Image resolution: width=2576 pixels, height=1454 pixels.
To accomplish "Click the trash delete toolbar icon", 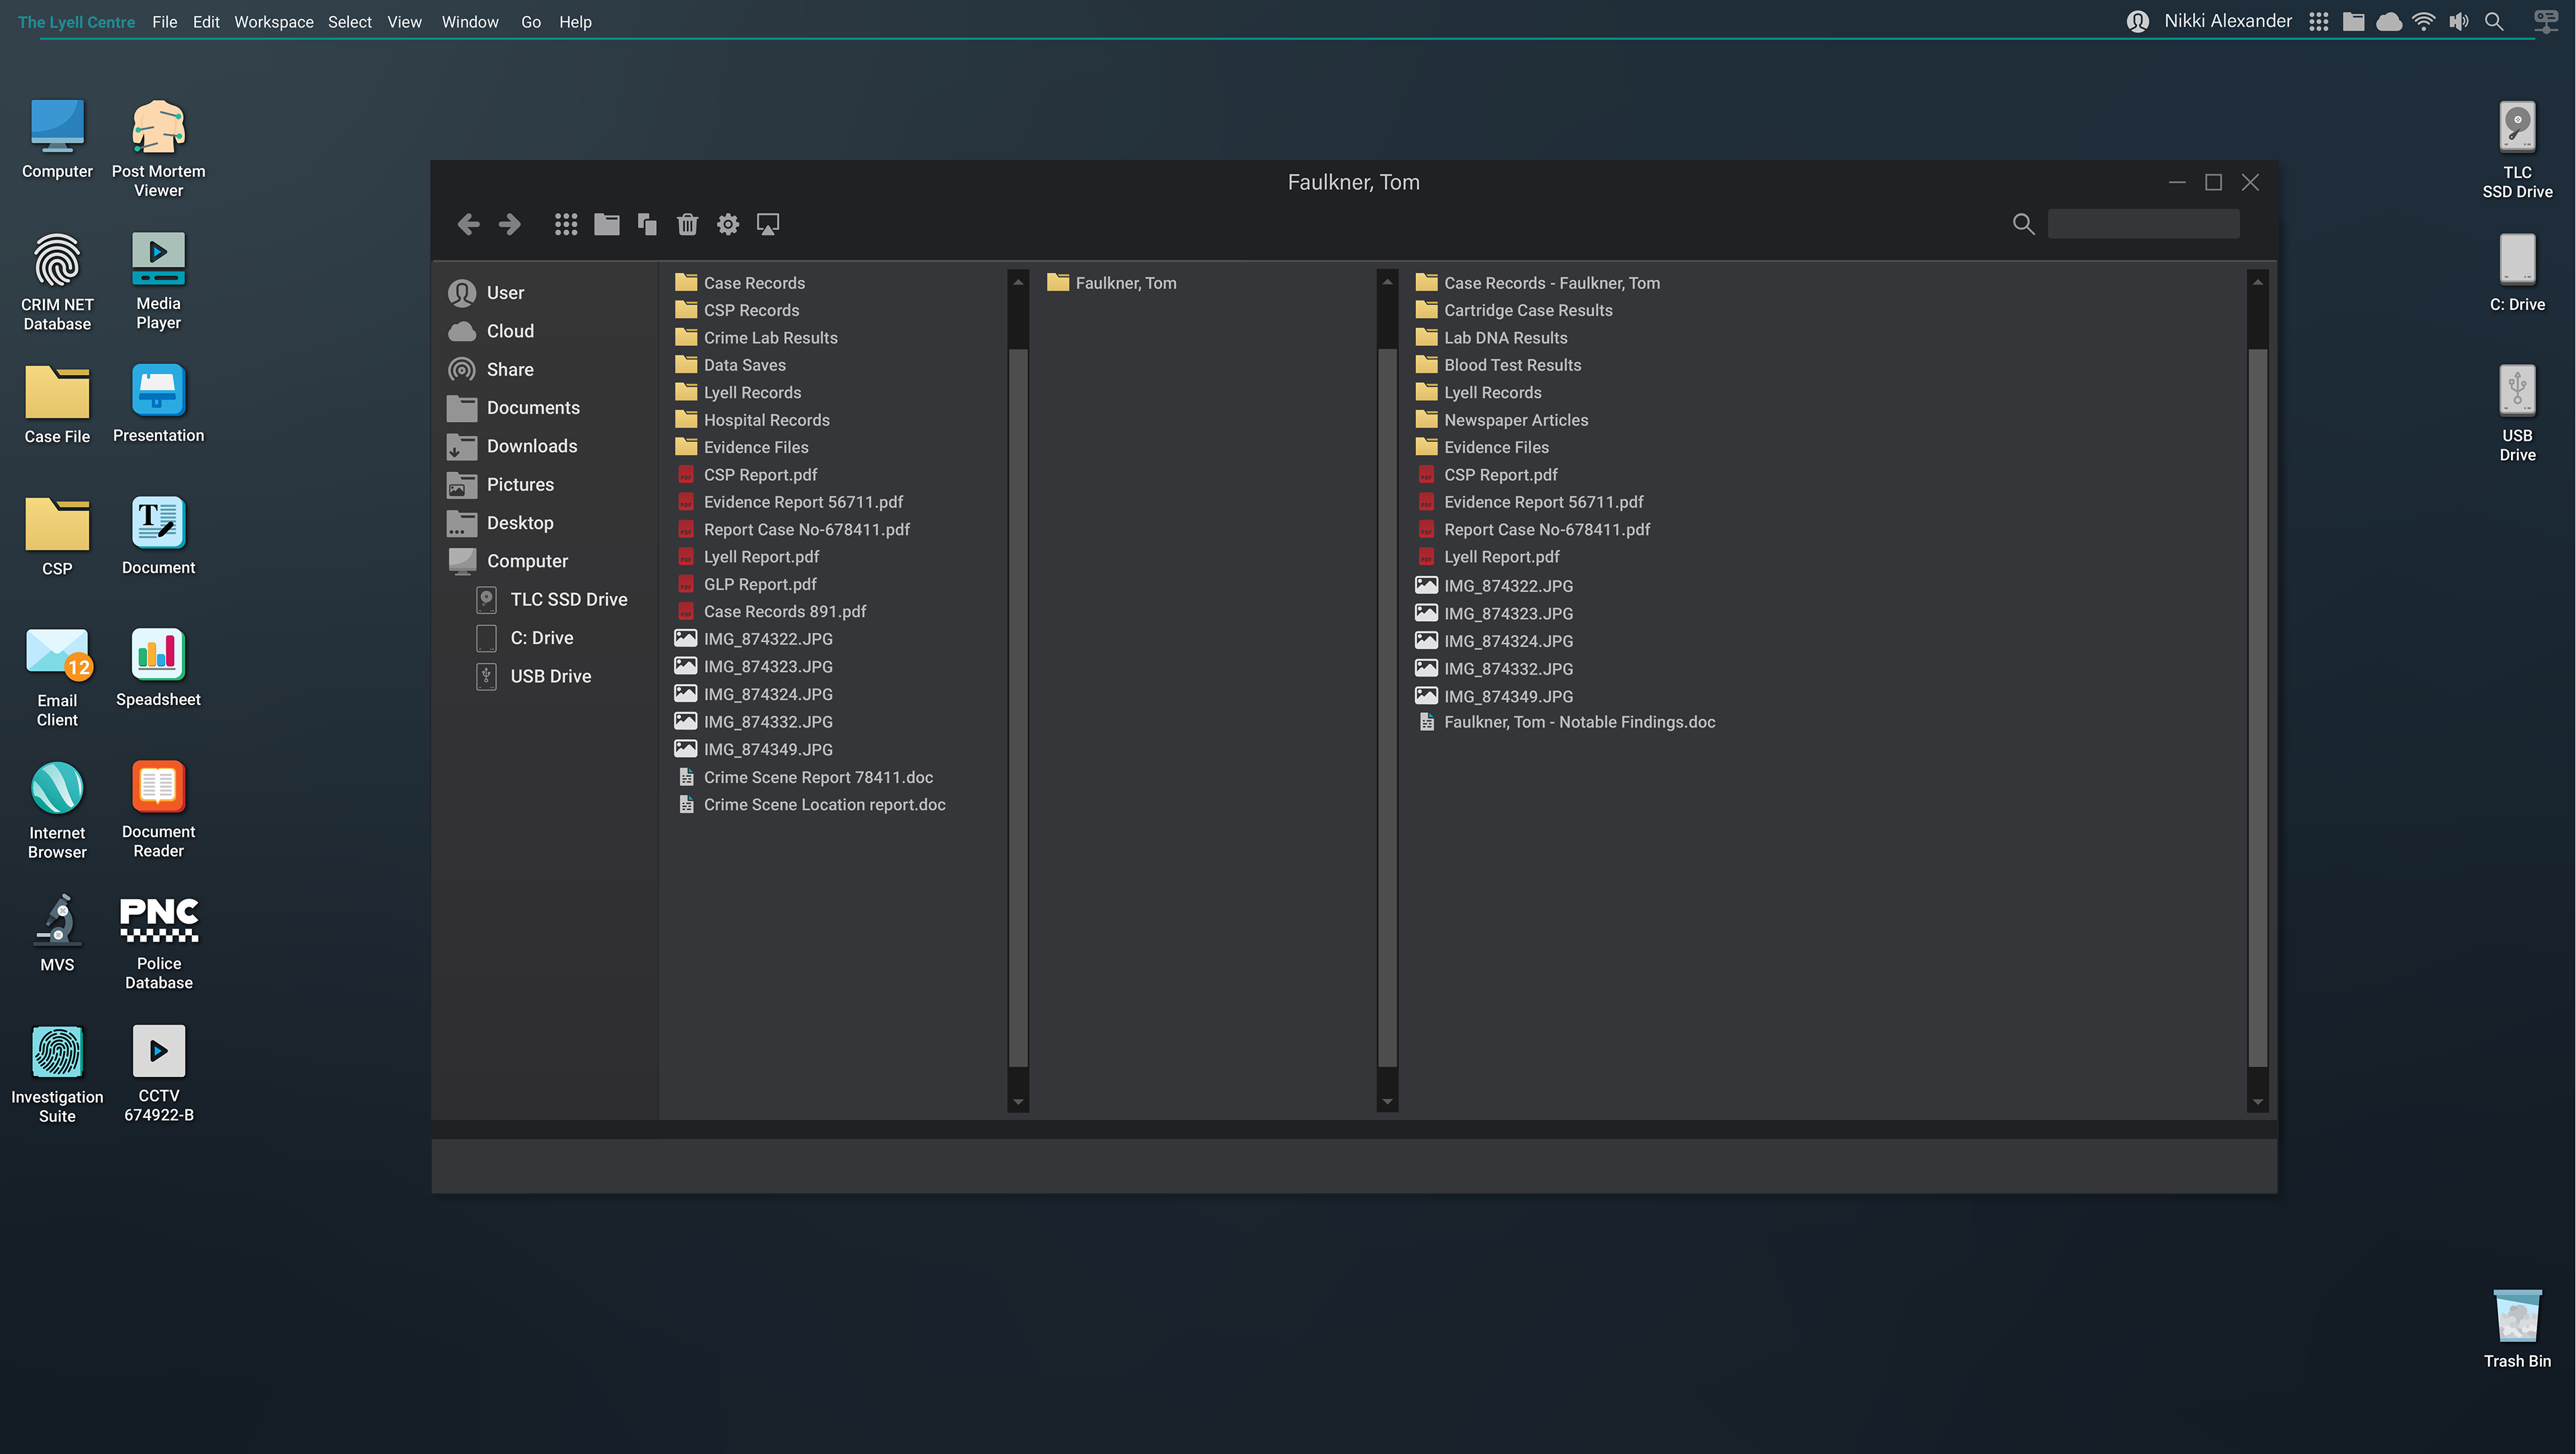I will pos(687,224).
